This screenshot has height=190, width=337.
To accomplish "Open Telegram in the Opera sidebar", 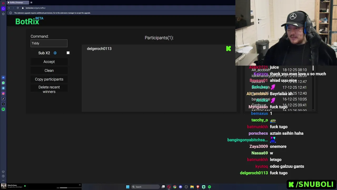I will point(3,88).
